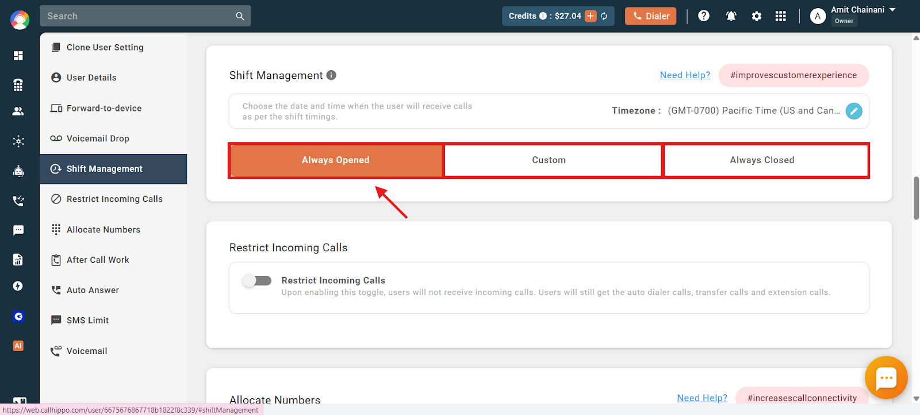Image resolution: width=920 pixels, height=415 pixels.
Task: Add credits with the orange plus icon
Action: tap(591, 16)
